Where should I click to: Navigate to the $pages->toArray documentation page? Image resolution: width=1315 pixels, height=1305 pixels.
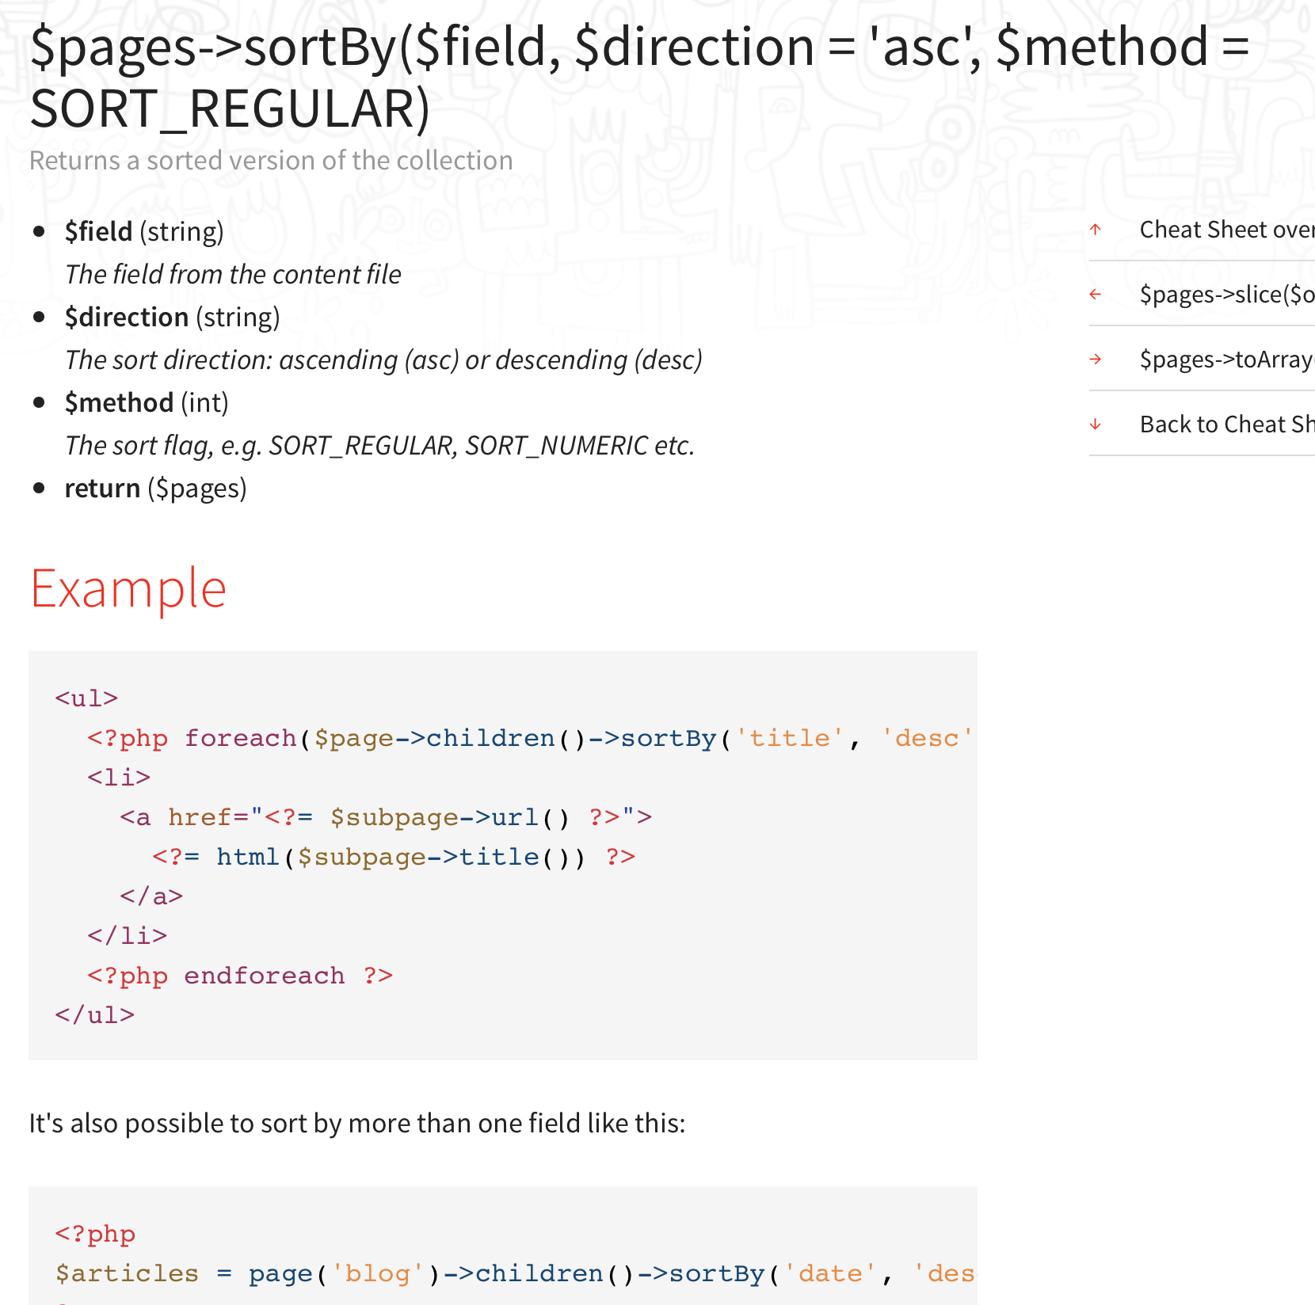(1225, 359)
